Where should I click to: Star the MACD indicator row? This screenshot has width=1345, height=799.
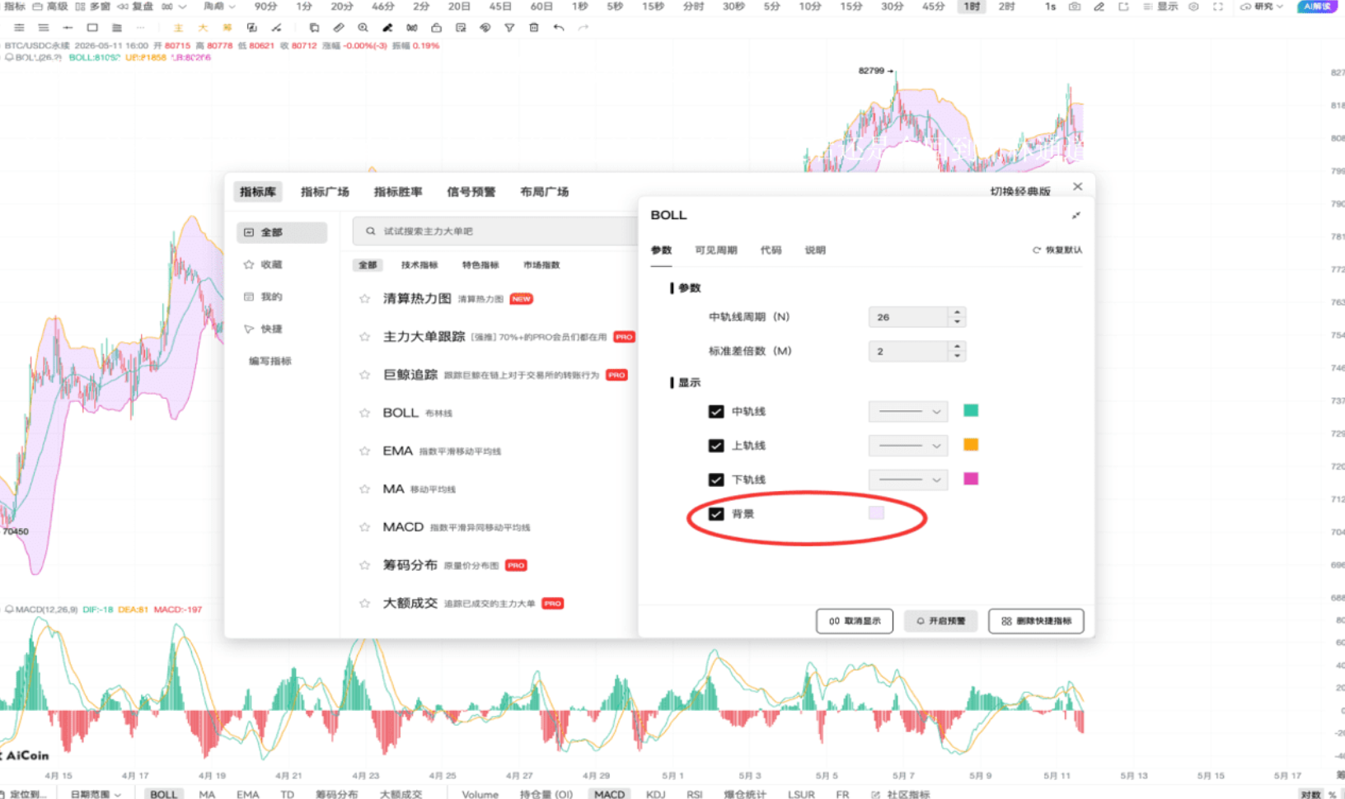364,527
